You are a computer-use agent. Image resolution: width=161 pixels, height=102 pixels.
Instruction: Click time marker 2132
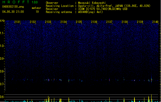point(33,22)
